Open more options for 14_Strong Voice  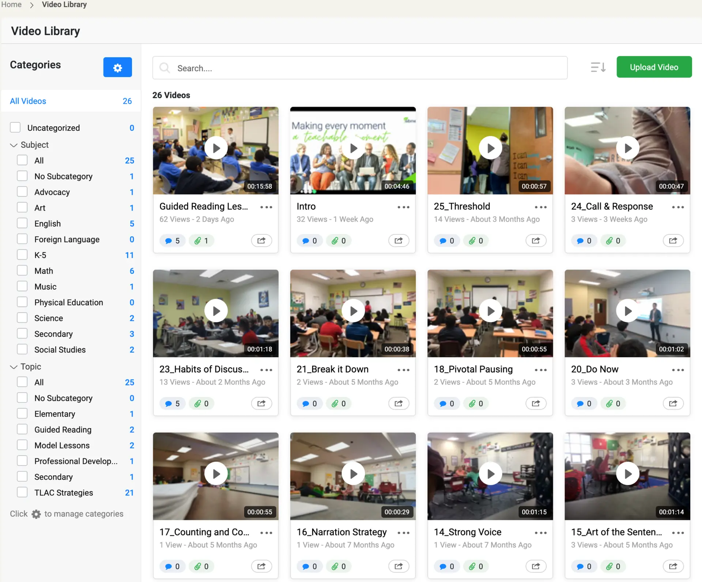540,533
